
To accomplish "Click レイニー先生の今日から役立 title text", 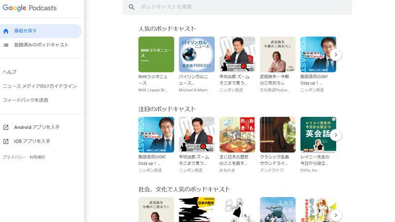I will 315,160.
